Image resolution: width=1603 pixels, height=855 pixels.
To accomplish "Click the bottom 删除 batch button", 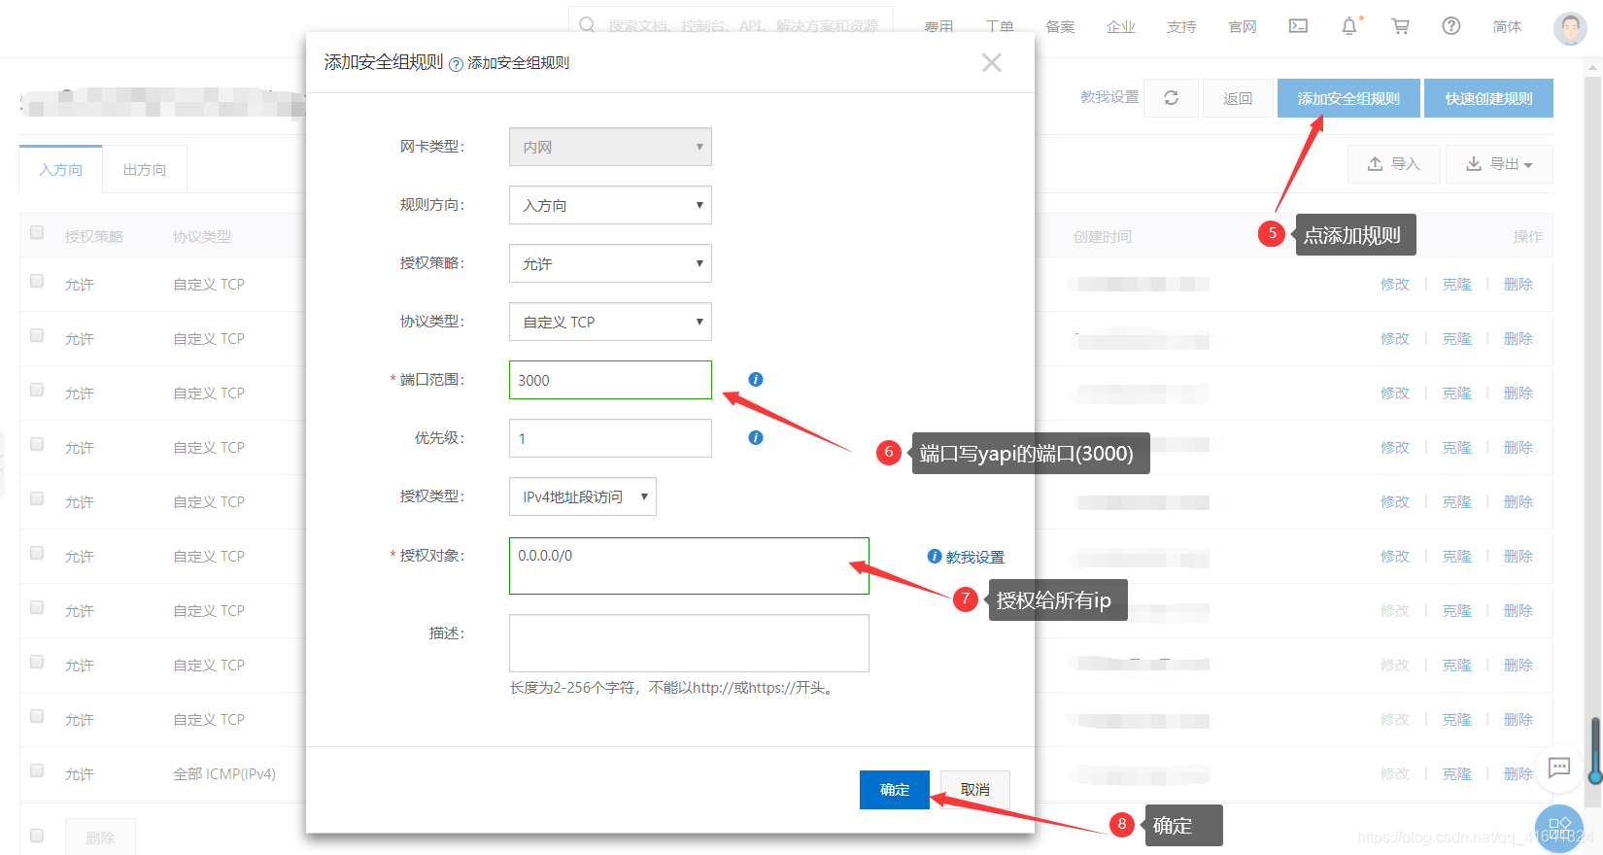I will coord(100,837).
